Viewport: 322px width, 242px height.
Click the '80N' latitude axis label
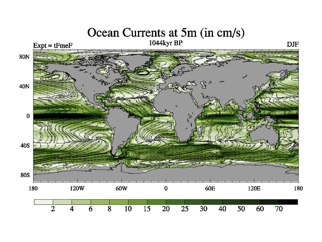25,57
